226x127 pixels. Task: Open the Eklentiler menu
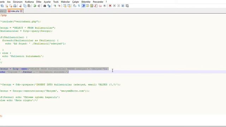(x=86, y=2)
